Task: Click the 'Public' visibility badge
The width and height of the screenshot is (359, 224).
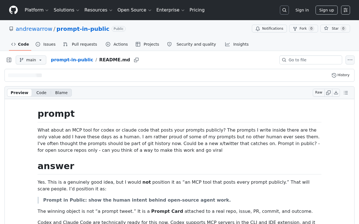Action: click(x=119, y=29)
